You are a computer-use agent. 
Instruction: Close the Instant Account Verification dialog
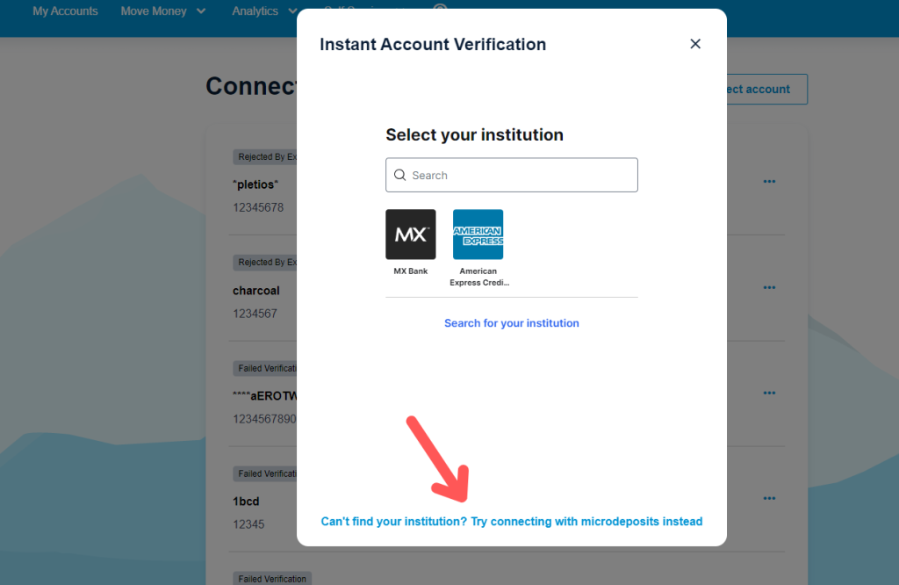pos(695,44)
